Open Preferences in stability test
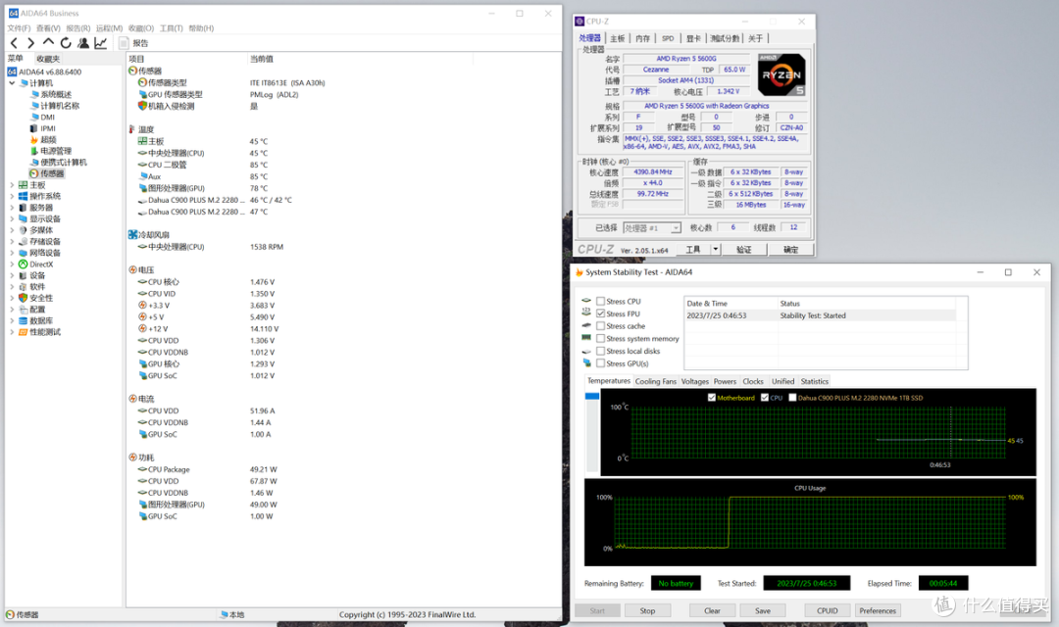The image size is (1059, 627). pos(878,610)
